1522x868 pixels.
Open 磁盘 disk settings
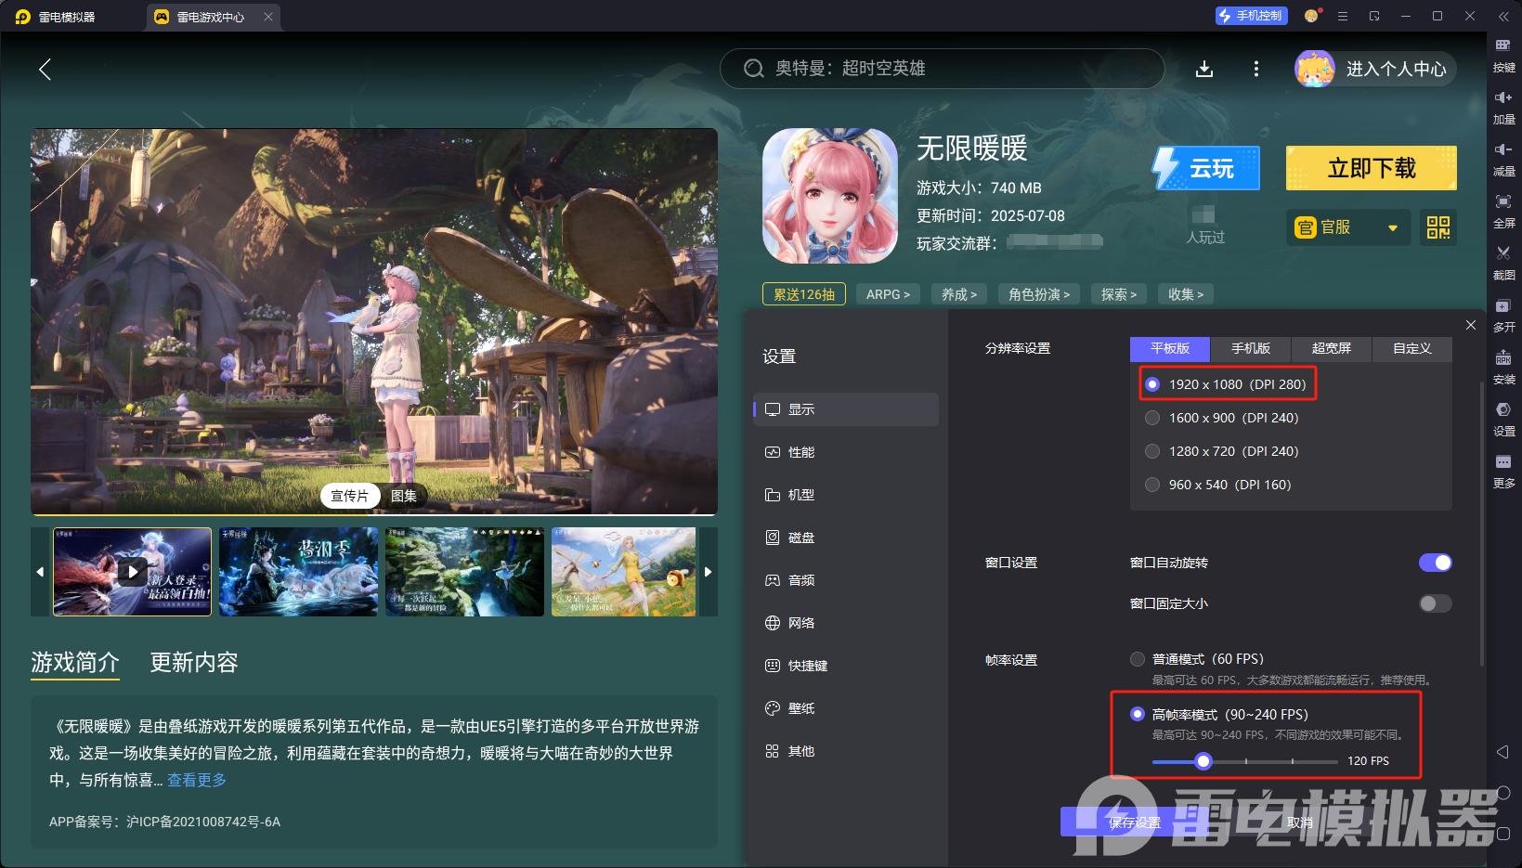pos(845,538)
